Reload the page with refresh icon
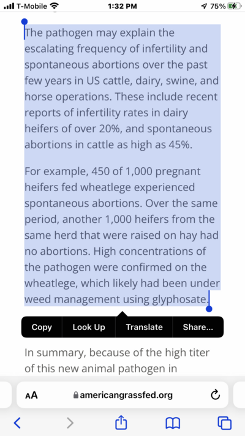Screen dimensions: 245x436 point(215,395)
